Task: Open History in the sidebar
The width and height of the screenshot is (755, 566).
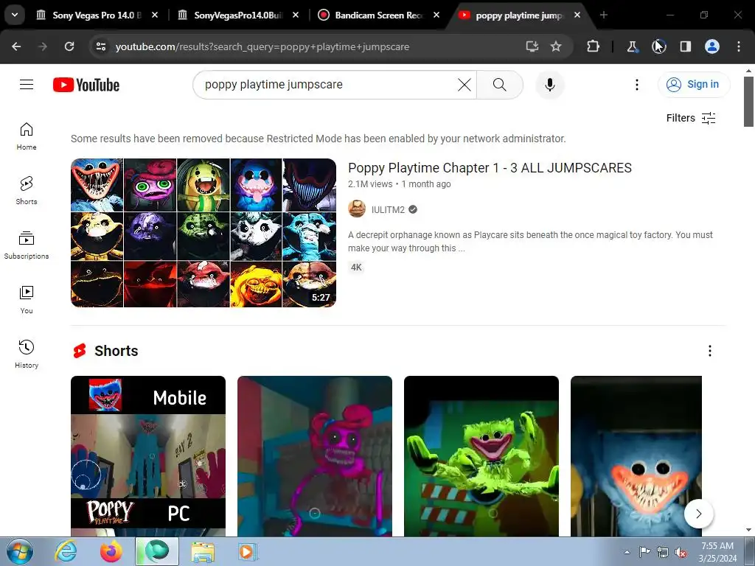Action: (x=27, y=354)
